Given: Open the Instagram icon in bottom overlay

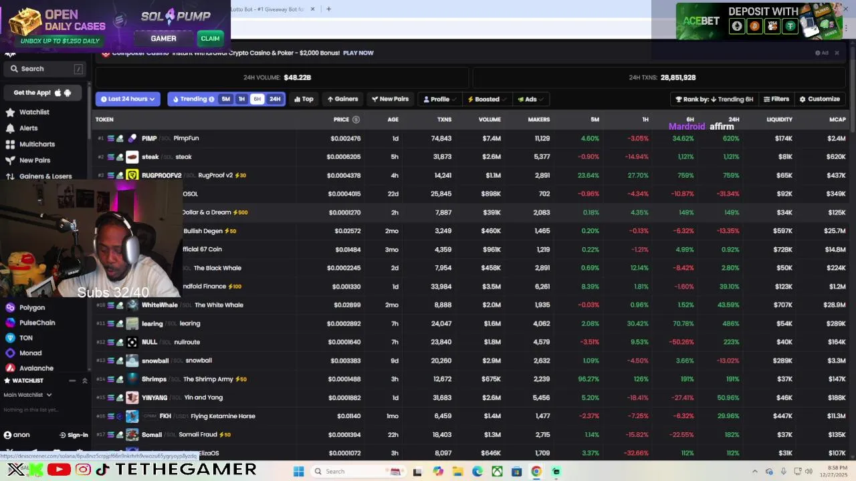Looking at the screenshot, I should [x=83, y=470].
